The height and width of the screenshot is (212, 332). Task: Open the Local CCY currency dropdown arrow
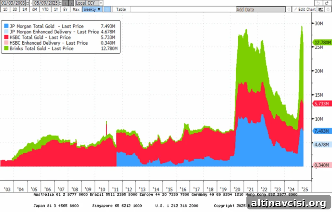pos(101,3)
